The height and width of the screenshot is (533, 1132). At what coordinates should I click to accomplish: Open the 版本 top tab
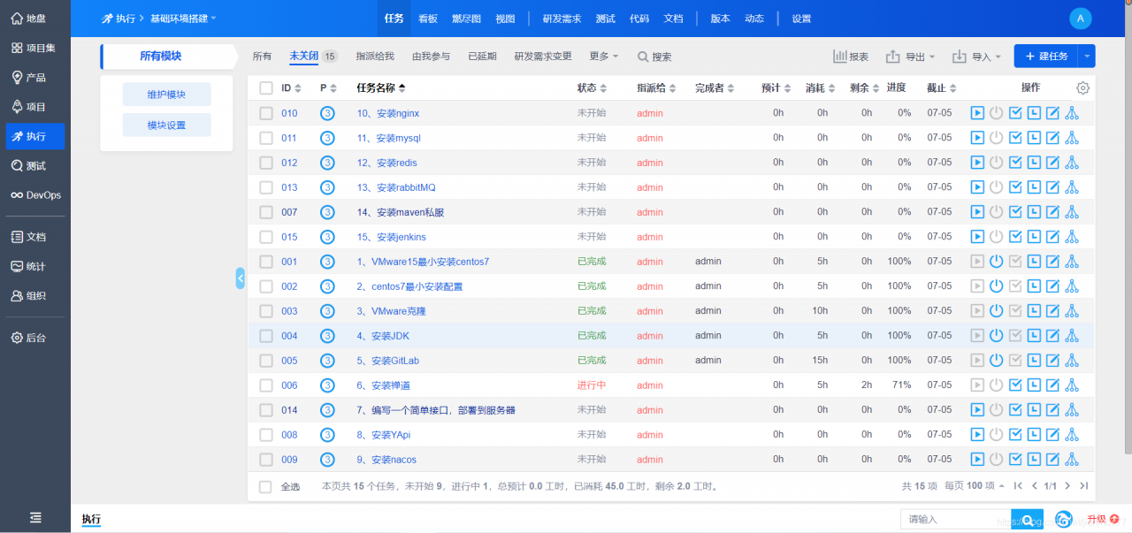click(x=720, y=19)
